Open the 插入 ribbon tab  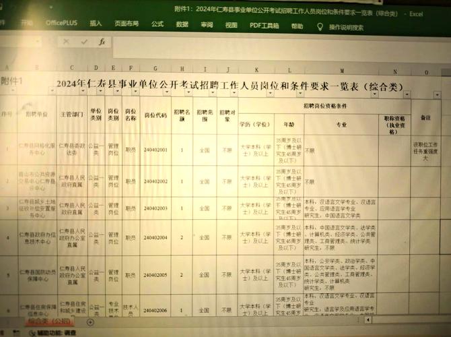click(96, 23)
